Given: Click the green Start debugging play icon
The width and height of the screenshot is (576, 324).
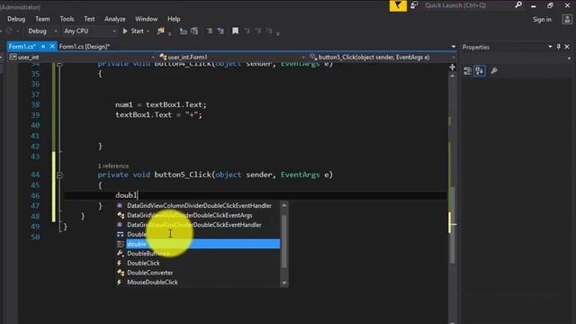Looking at the screenshot, I should coord(125,31).
